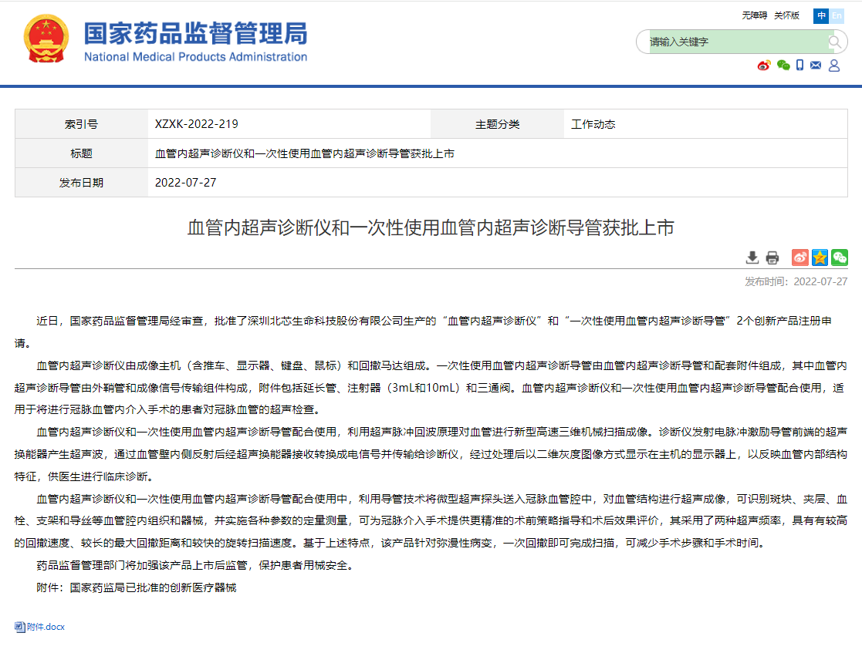Share article to Weibo red icon
The height and width of the screenshot is (653, 862).
(x=800, y=257)
